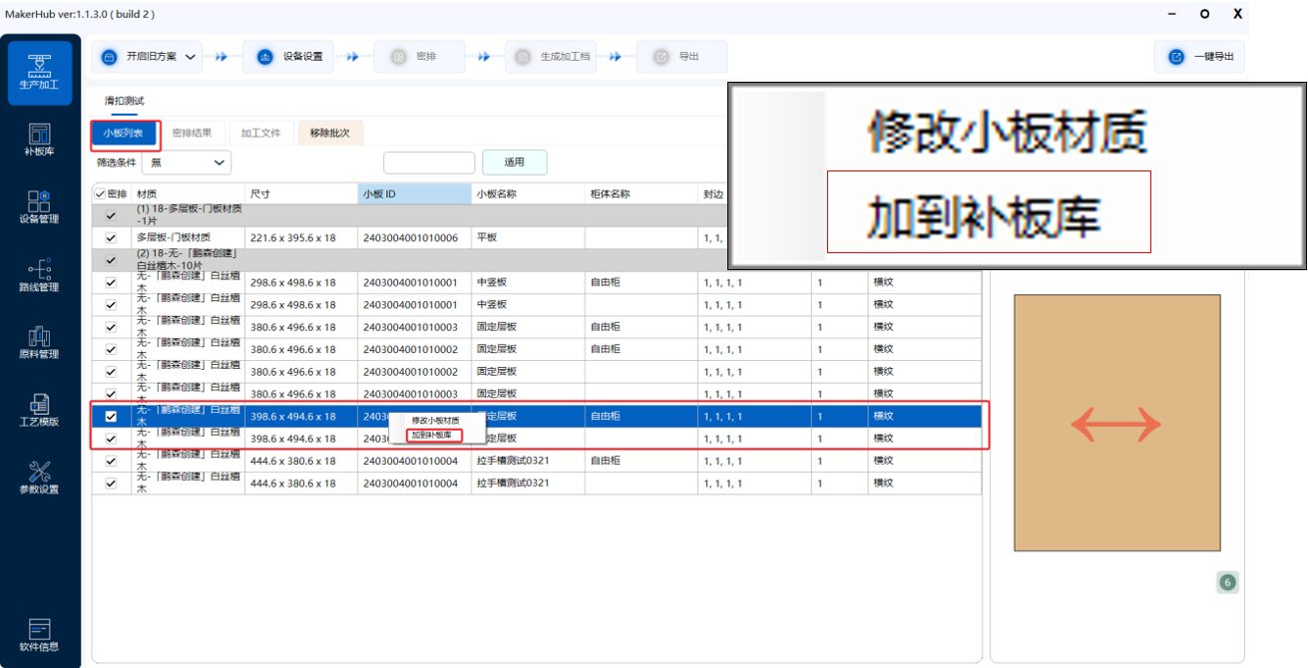Open 工艺模版 process template icon

[40, 410]
